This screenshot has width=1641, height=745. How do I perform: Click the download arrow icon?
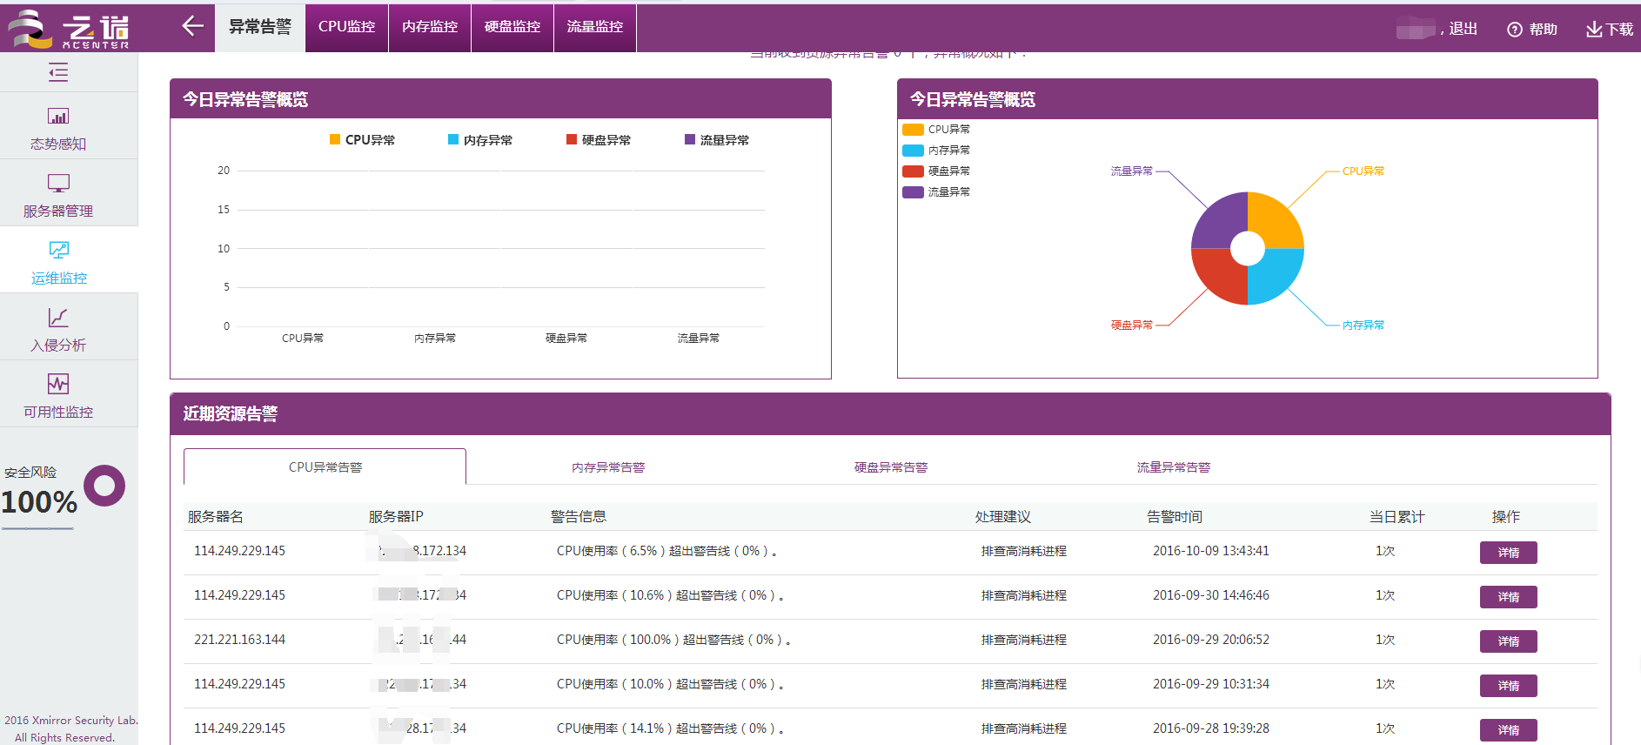pyautogui.click(x=1594, y=30)
